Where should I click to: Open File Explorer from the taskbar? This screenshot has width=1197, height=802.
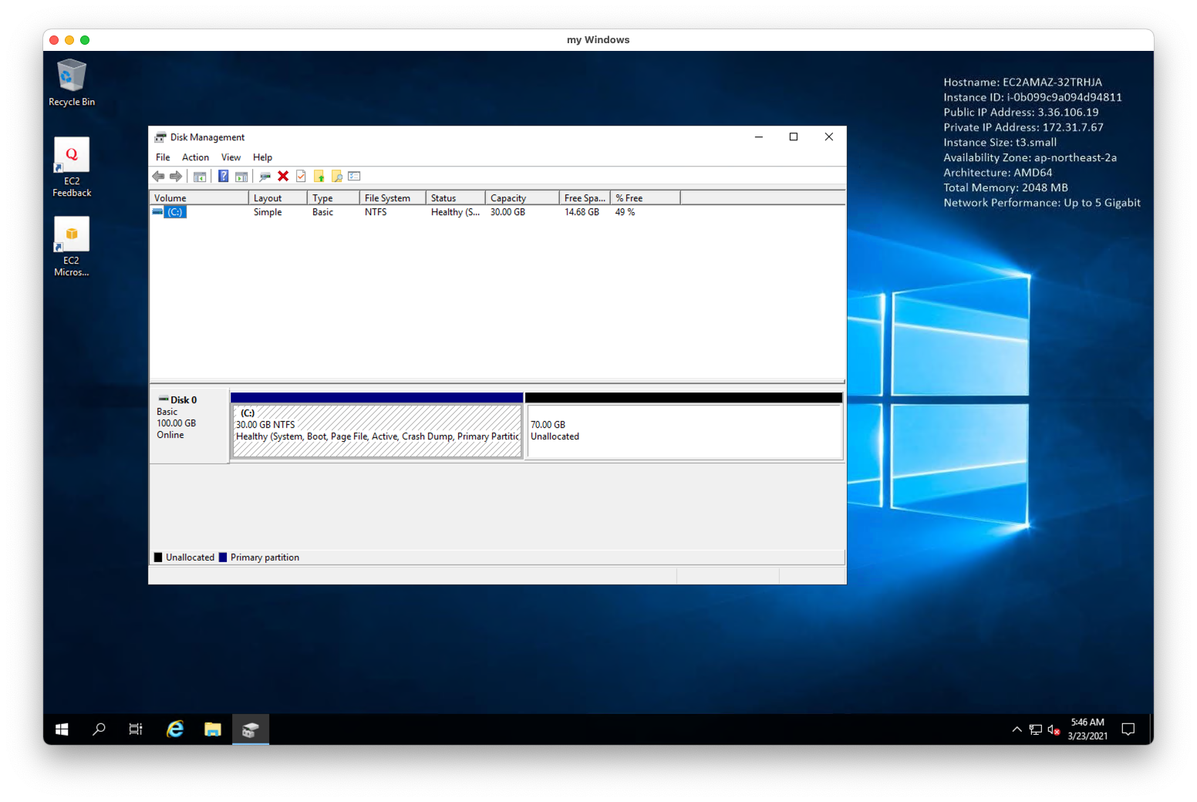coord(213,730)
